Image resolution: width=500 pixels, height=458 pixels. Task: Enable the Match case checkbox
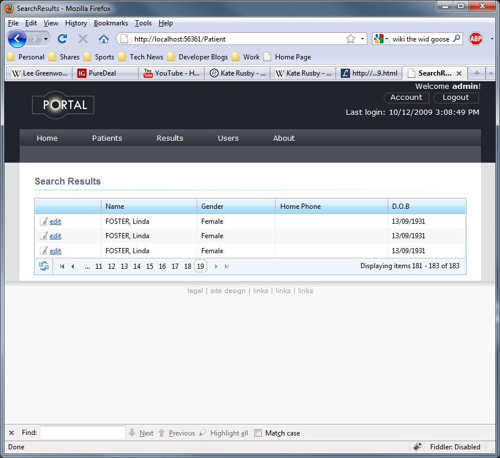coord(258,433)
